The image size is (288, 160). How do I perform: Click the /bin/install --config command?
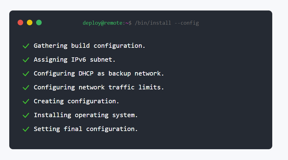[x=167, y=23]
